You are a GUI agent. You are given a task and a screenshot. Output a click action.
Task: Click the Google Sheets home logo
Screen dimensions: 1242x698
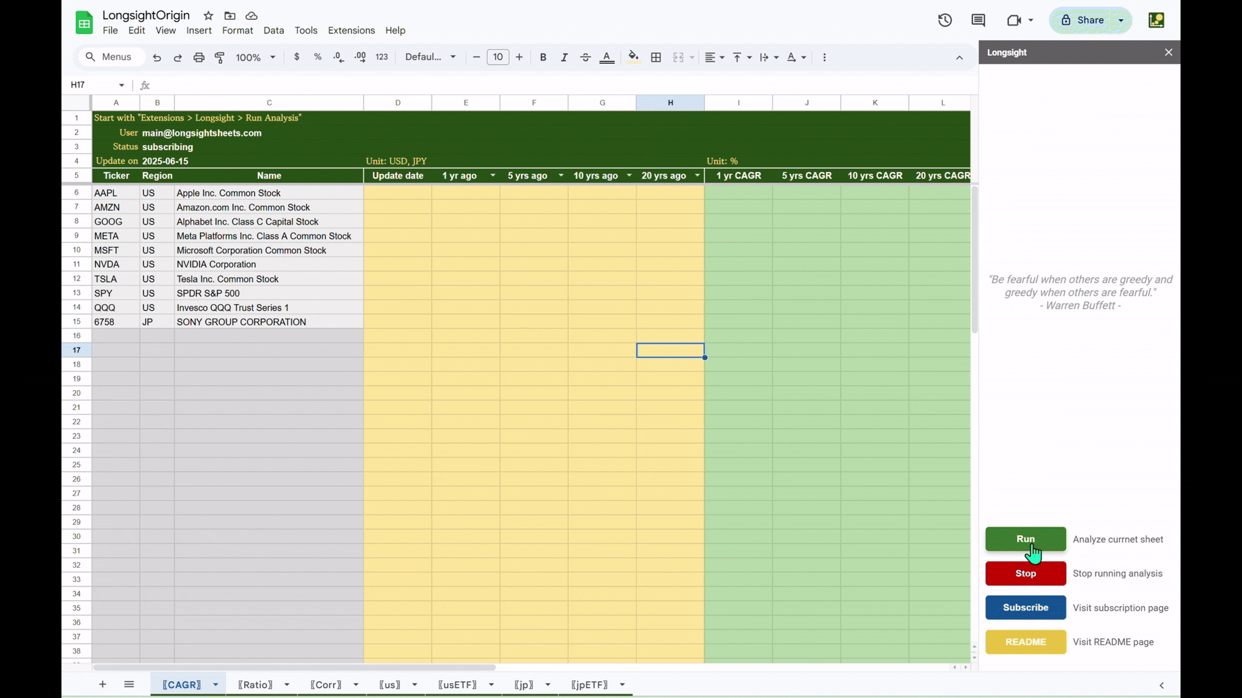click(84, 22)
